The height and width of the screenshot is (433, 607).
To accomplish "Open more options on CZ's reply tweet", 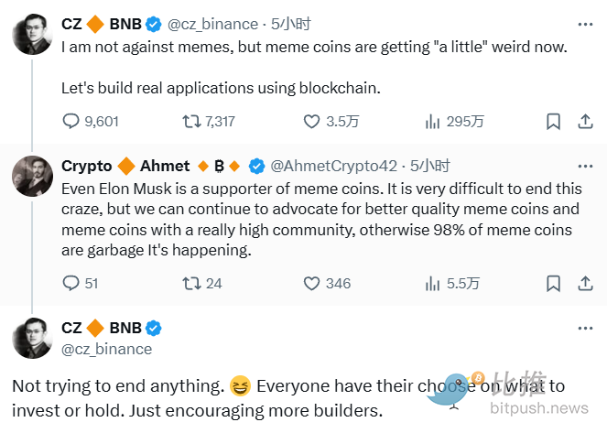I will tap(585, 327).
